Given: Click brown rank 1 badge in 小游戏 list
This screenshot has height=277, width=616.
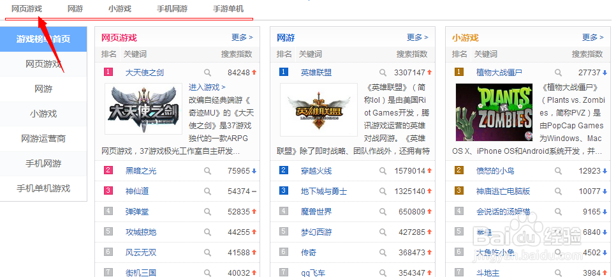Looking at the screenshot, I should coord(459,72).
